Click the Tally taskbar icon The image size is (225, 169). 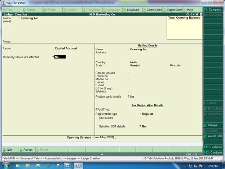(x=79, y=166)
